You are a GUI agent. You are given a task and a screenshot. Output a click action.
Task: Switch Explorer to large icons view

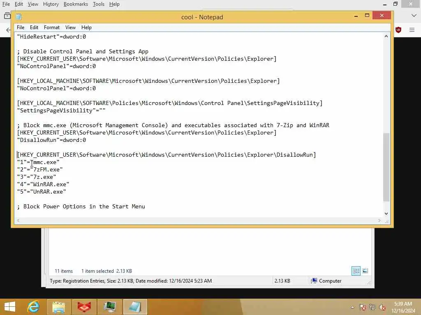tap(365, 271)
